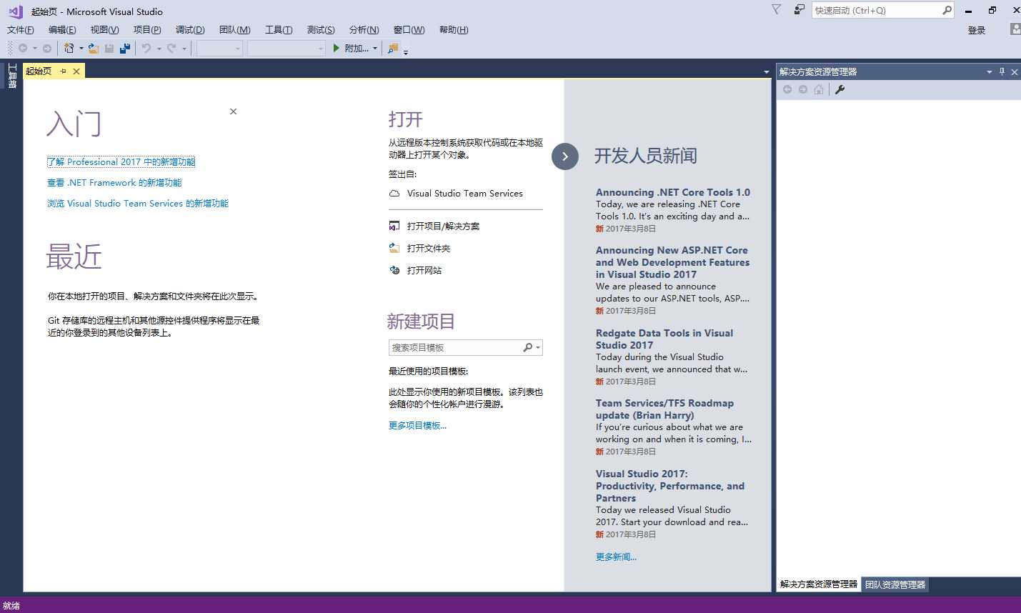Open the Navigate Backward history dropdown arrow
Viewport: 1021px width, 613px height.
[35, 49]
